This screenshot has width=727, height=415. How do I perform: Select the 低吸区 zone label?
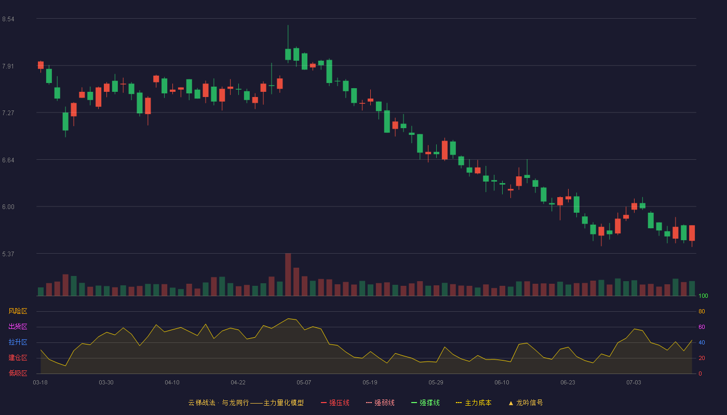(x=18, y=374)
